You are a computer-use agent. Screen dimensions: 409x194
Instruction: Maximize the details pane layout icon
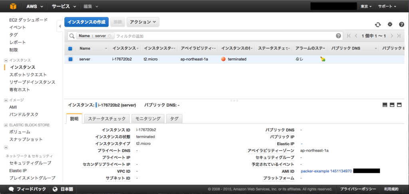click(399, 105)
